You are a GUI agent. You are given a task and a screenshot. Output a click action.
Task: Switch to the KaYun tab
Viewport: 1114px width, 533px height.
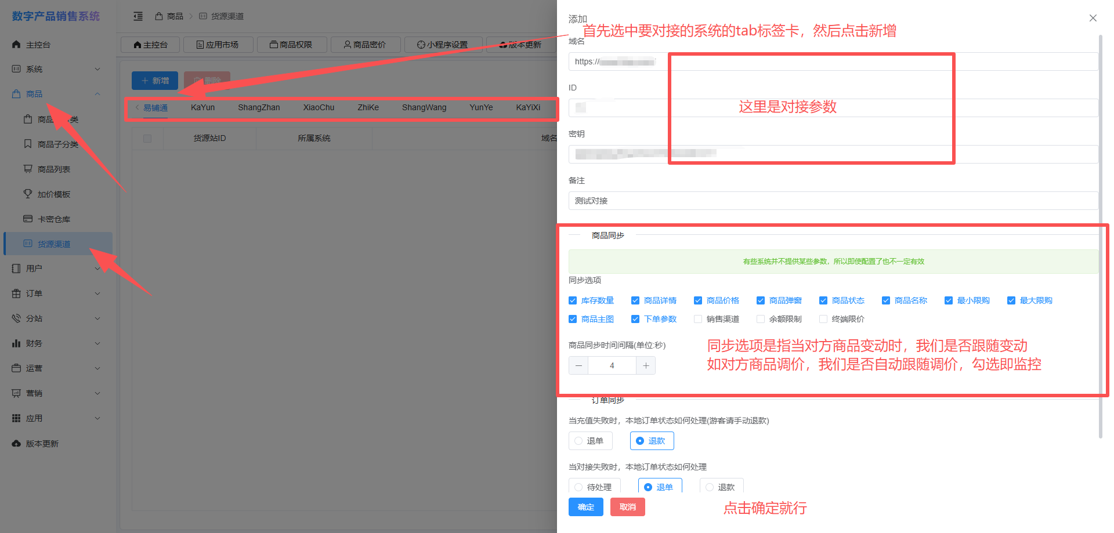pyautogui.click(x=202, y=107)
